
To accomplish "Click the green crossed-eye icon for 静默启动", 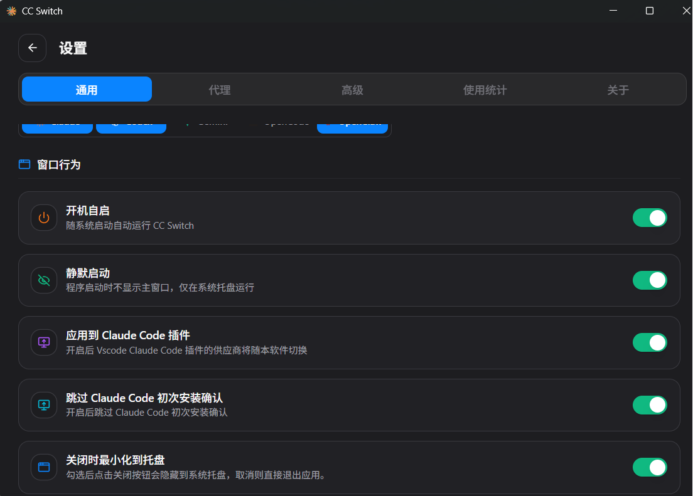I will point(44,280).
